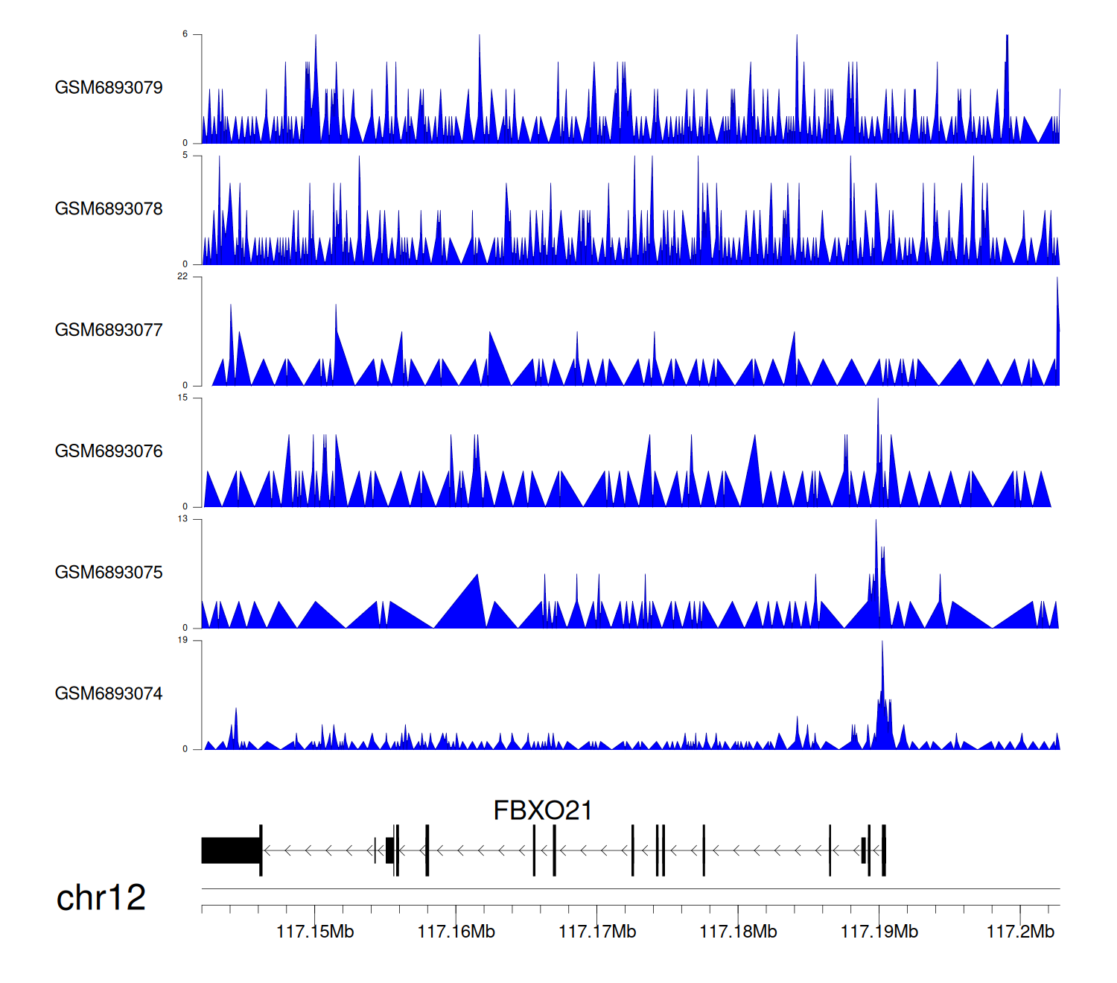
Task: Select the large black block at FBXO21's left end
Action: (x=230, y=850)
